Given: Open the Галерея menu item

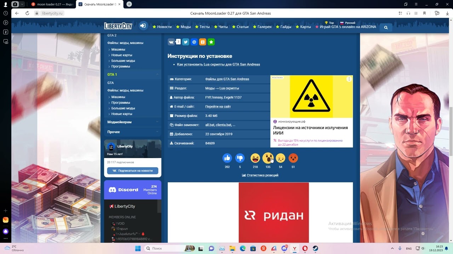Looking at the screenshot, I should (x=262, y=27).
